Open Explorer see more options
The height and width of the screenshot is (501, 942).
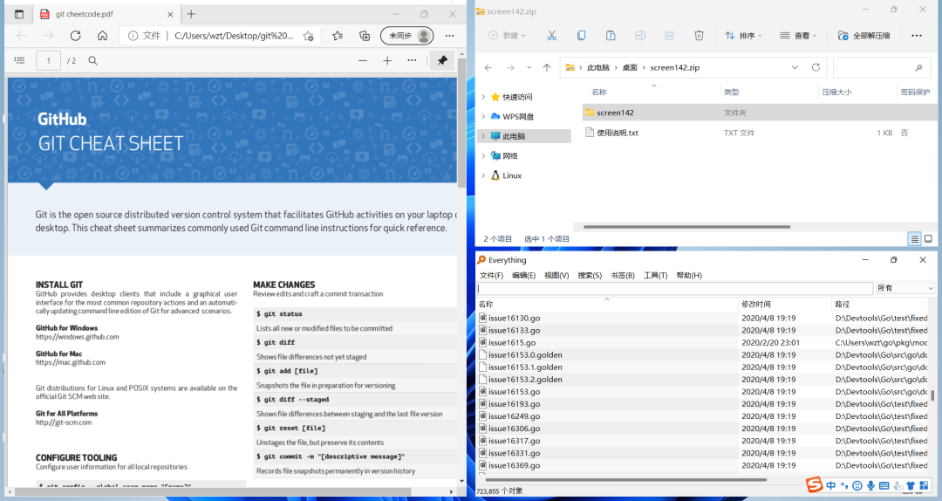[916, 36]
